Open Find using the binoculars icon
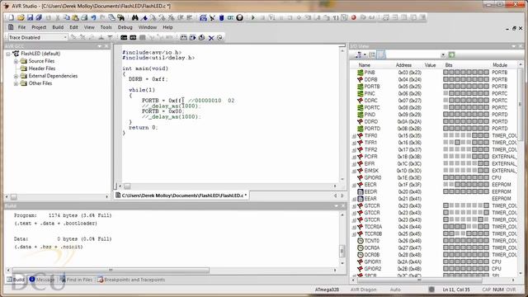528x297 pixels. pyautogui.click(x=135, y=17)
